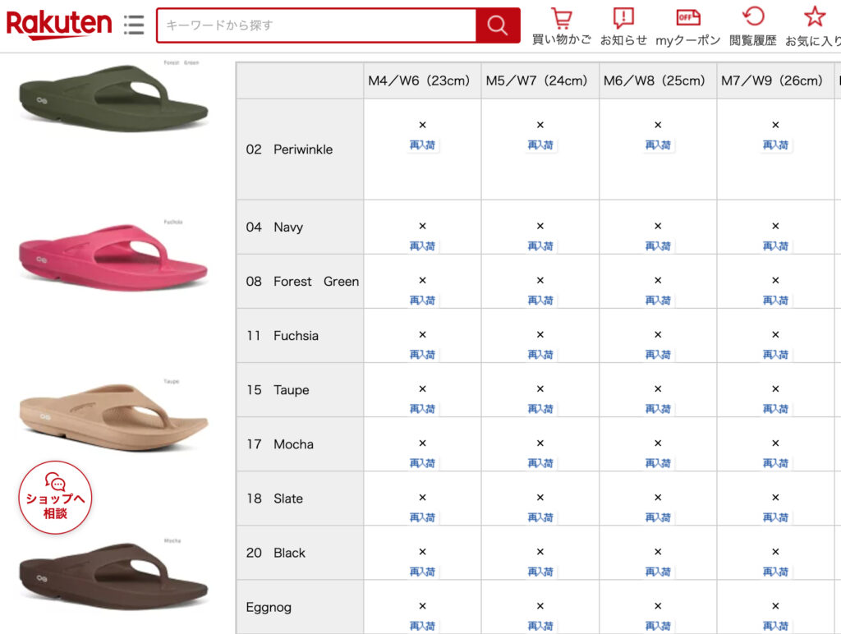Click 再入荷 for Black M7/W9 (26cm)

click(775, 572)
